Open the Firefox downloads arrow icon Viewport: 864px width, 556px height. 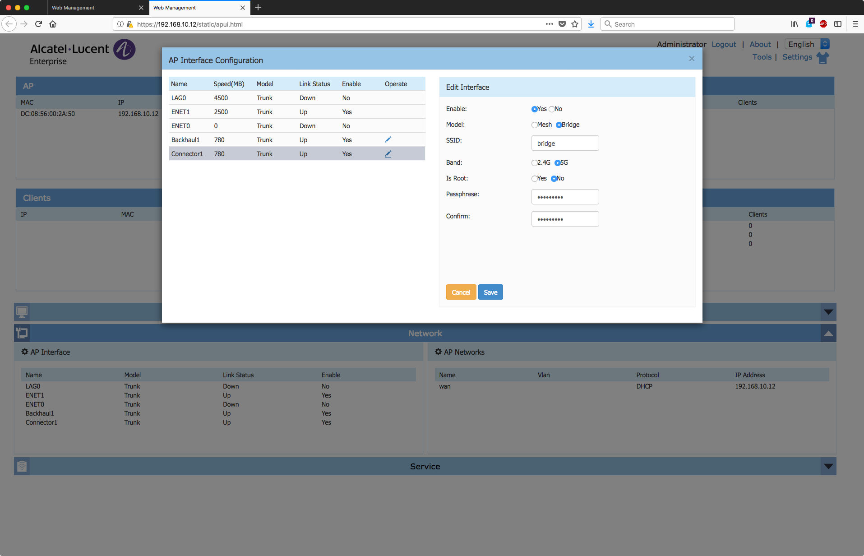[x=591, y=24]
